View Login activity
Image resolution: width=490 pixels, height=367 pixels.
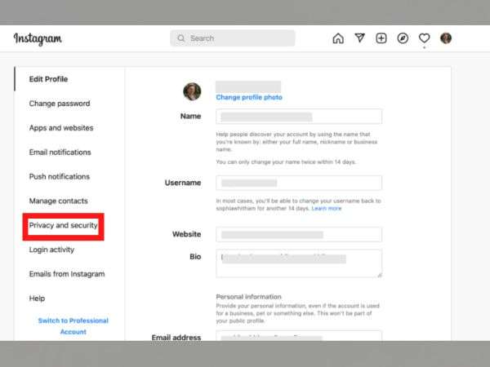tap(51, 250)
